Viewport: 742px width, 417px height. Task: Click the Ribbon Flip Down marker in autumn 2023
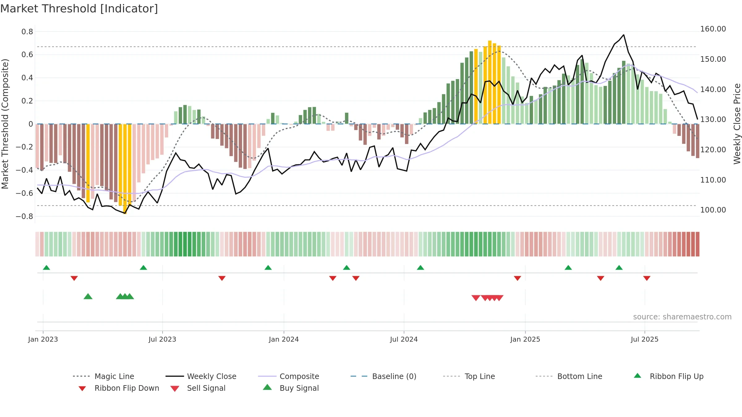222,278
